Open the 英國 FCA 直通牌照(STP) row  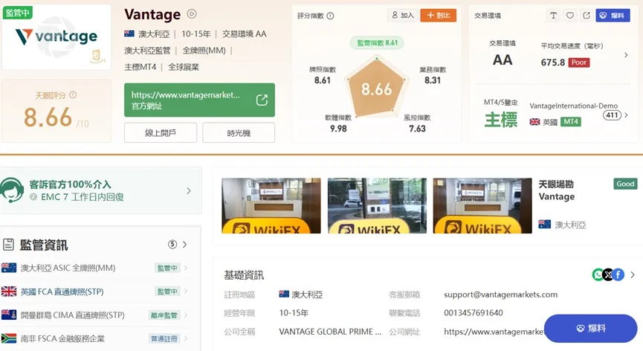95,292
